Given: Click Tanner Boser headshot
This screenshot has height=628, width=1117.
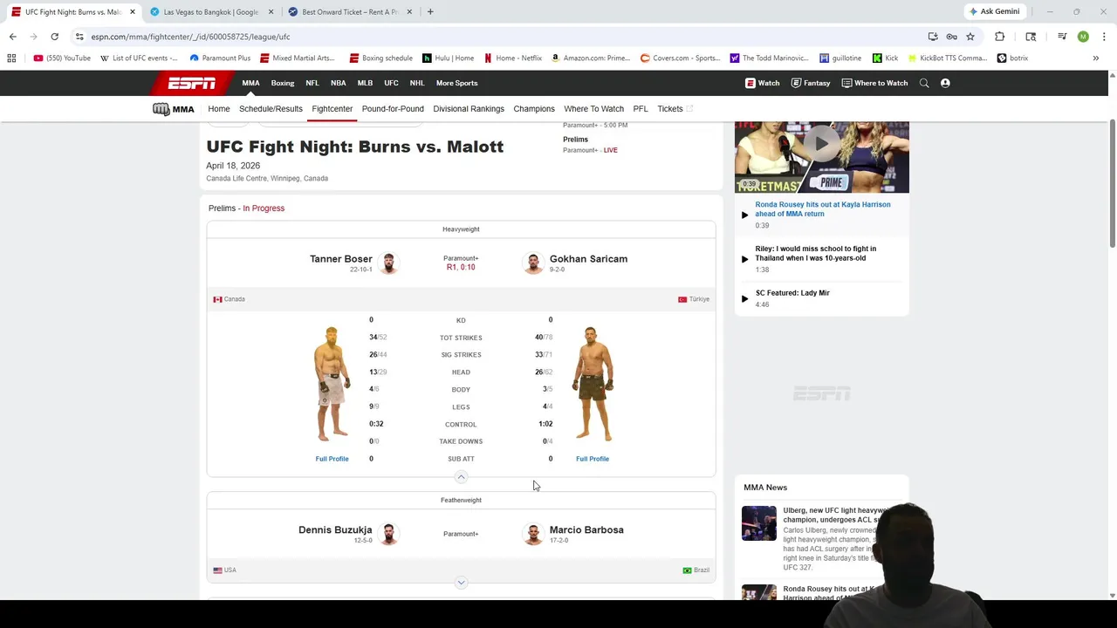Looking at the screenshot, I should pyautogui.click(x=388, y=263).
